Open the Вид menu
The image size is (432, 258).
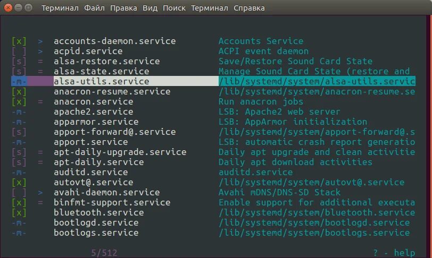150,8
